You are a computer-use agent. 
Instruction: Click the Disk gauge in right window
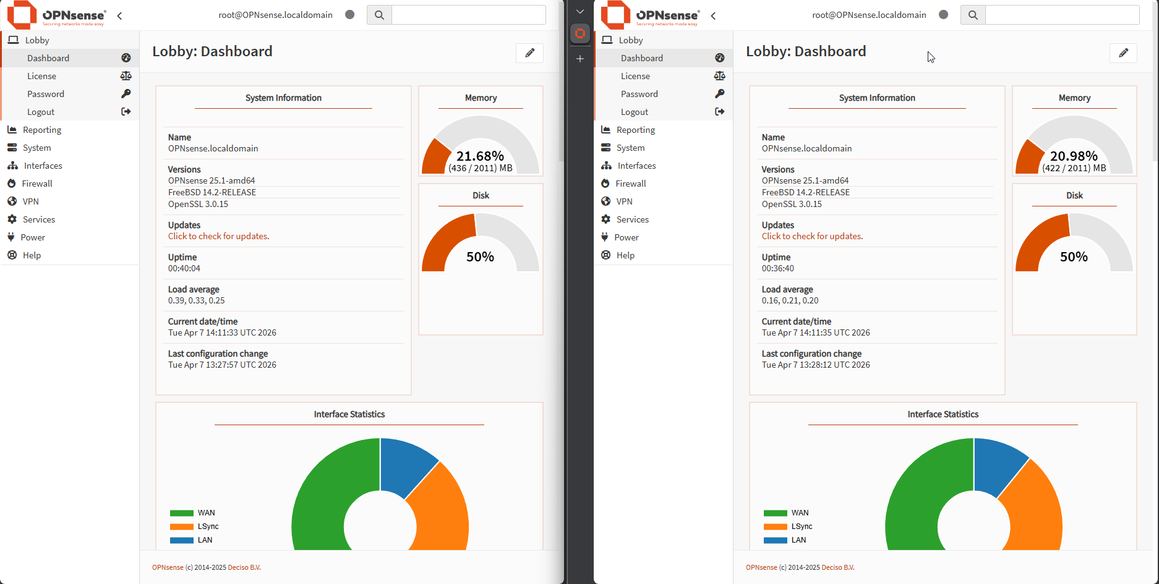coord(1074,242)
